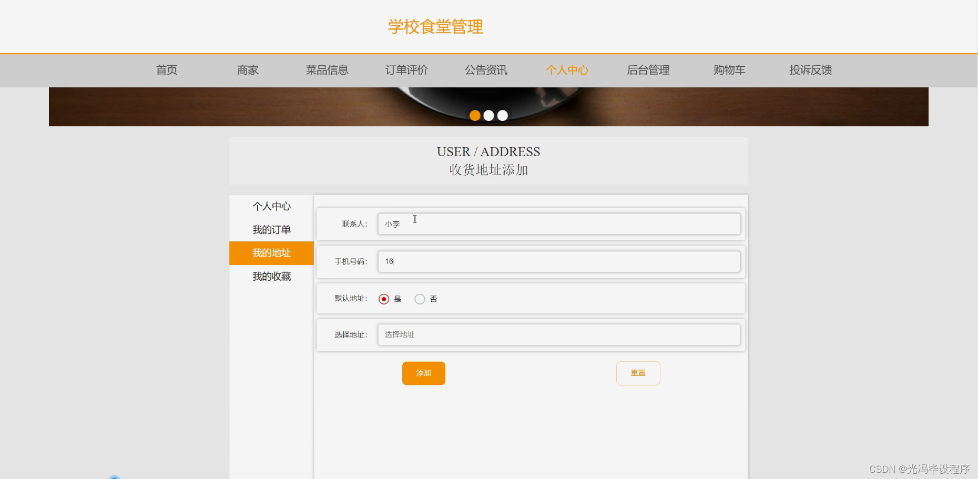Enter the 后台管理 admin backend
Image resolution: width=978 pixels, height=479 pixels.
648,70
